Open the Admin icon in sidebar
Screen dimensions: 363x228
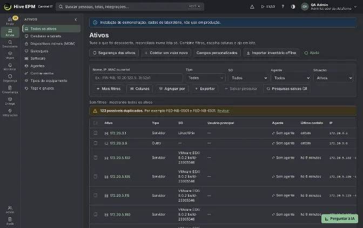(x=10, y=208)
